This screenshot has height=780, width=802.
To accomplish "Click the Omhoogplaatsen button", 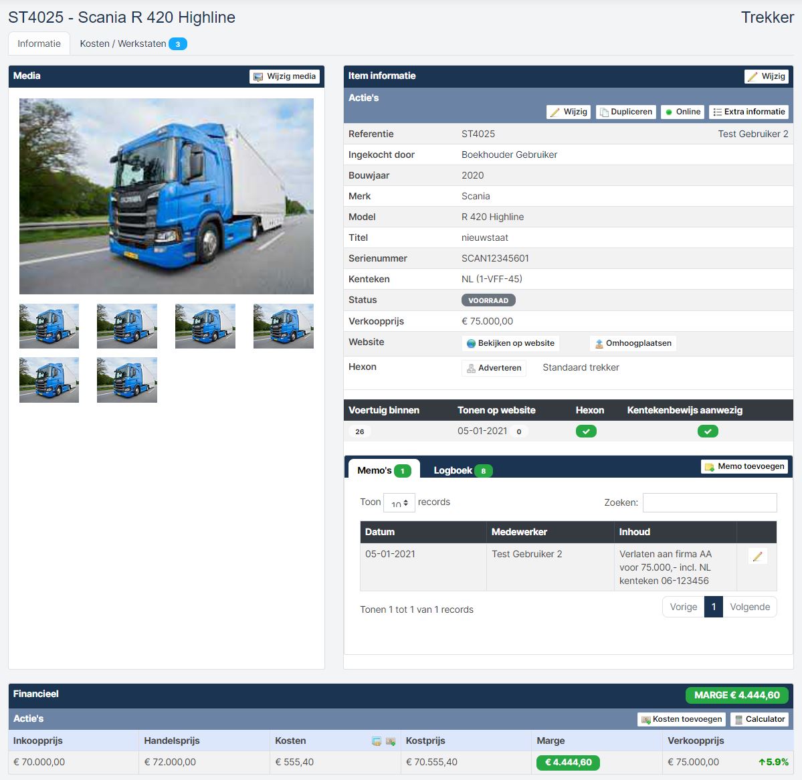I will coord(633,343).
